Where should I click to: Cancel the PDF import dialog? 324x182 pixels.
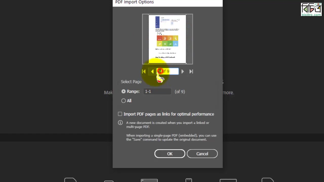(x=202, y=154)
